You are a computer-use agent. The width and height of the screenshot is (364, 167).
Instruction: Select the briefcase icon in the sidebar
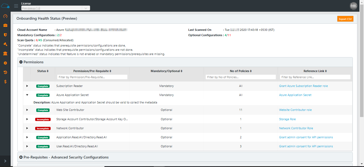pyautogui.click(x=5, y=26)
